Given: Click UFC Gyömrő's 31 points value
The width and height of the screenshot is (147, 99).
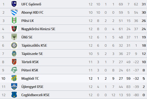Looking at the screenshot, I should click(144, 4).
